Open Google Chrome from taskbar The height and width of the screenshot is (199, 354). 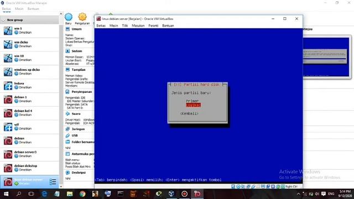click(x=82, y=194)
